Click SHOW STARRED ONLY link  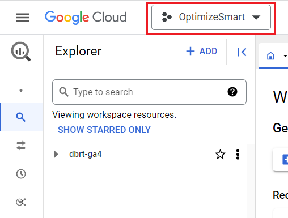(104, 130)
